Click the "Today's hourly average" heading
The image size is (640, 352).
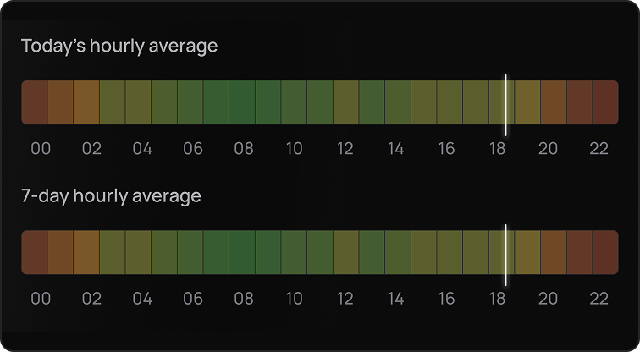tap(119, 46)
